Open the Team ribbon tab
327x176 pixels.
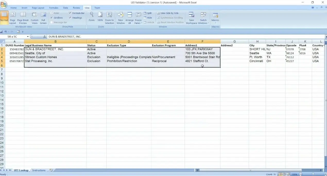pyautogui.click(x=97, y=8)
